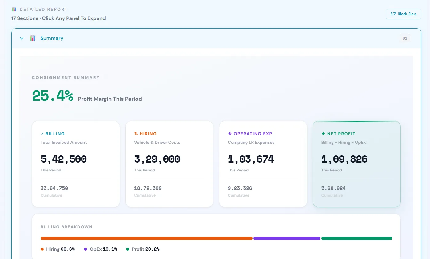
Task: Click the purple OpEx legend dot
Action: [86, 249]
